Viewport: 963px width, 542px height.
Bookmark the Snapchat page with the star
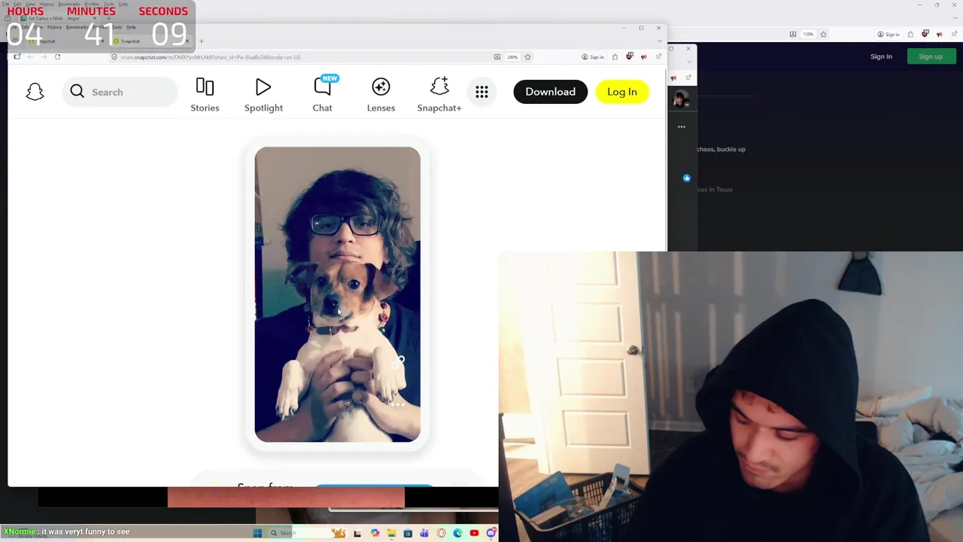tap(527, 56)
